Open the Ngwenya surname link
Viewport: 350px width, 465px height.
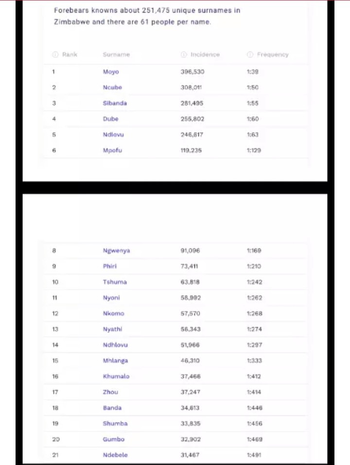coord(116,251)
